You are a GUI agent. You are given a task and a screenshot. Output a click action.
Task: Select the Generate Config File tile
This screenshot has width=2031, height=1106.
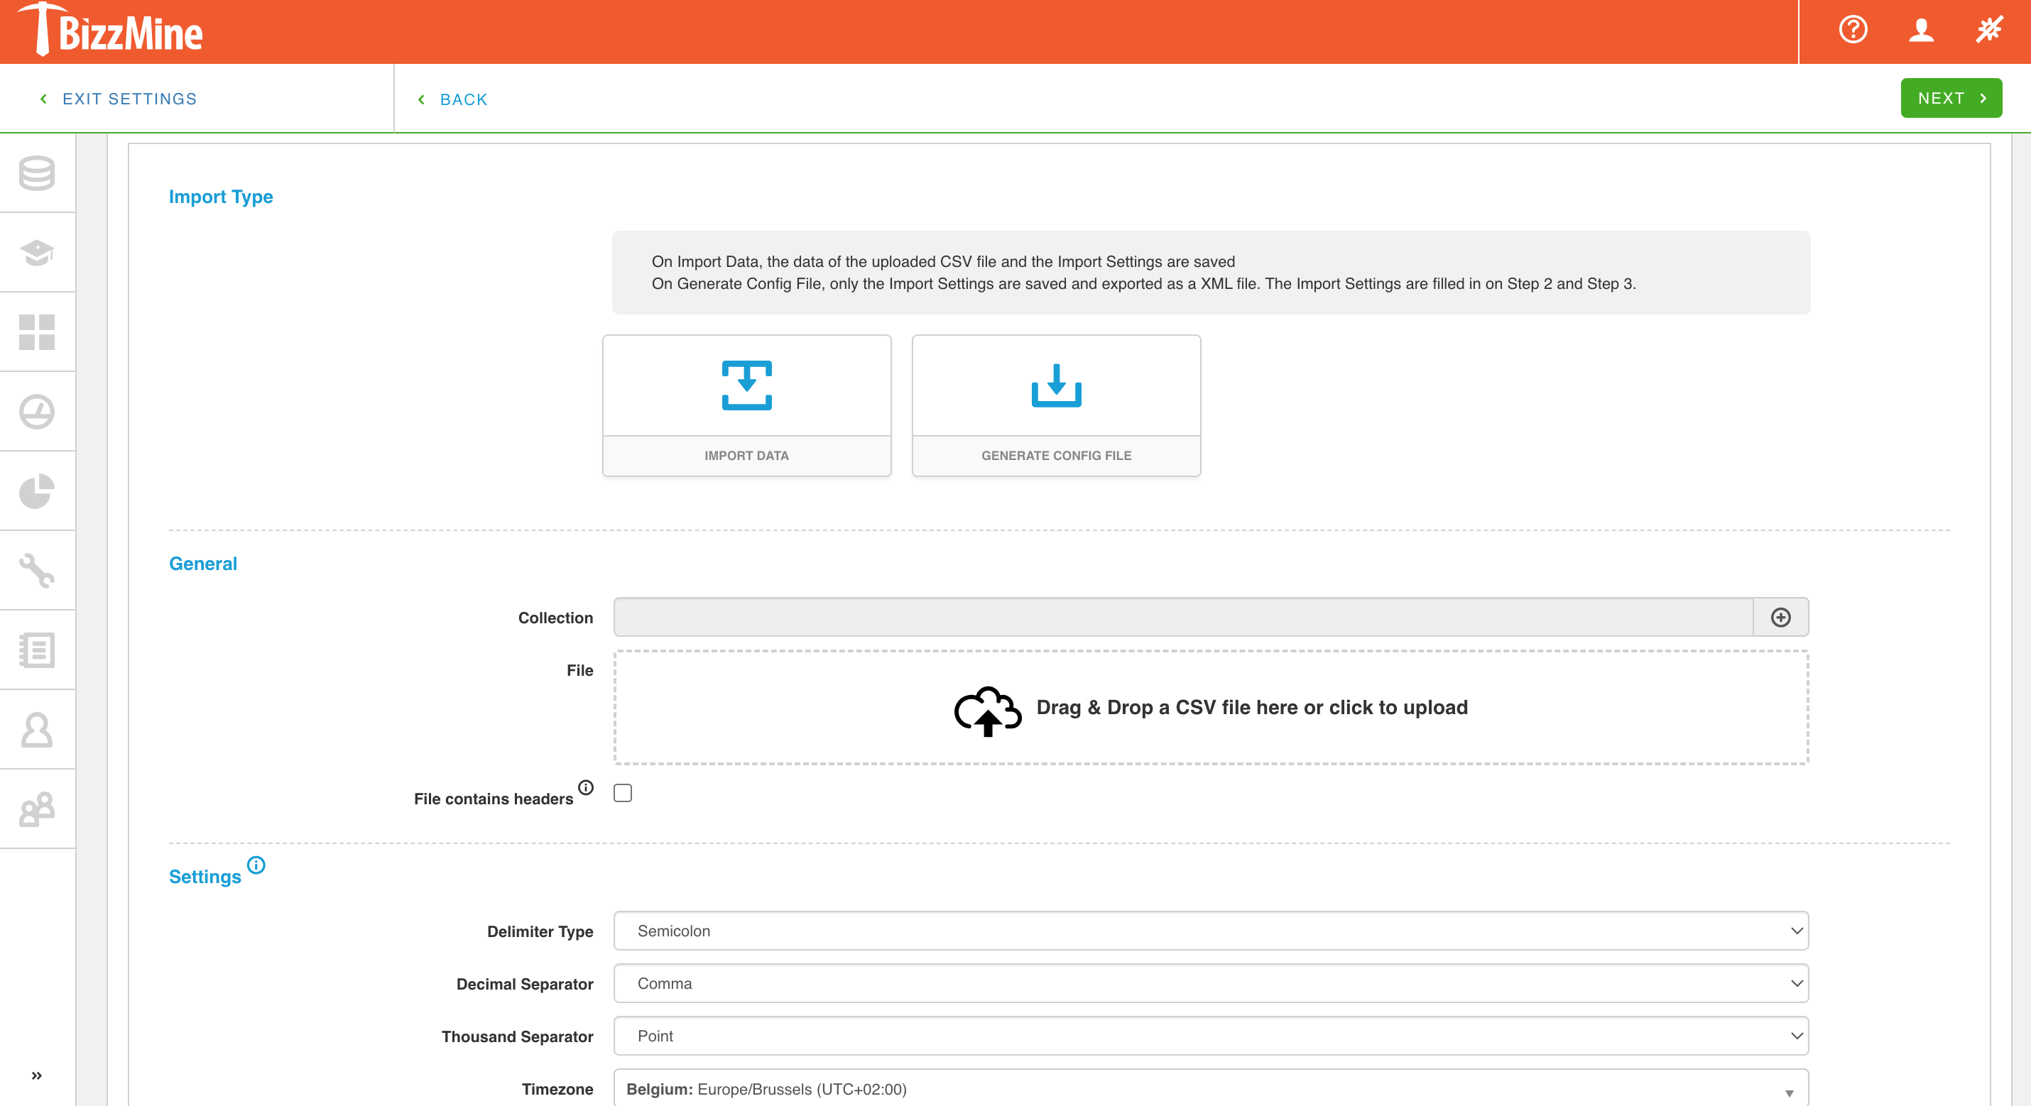[x=1056, y=405]
